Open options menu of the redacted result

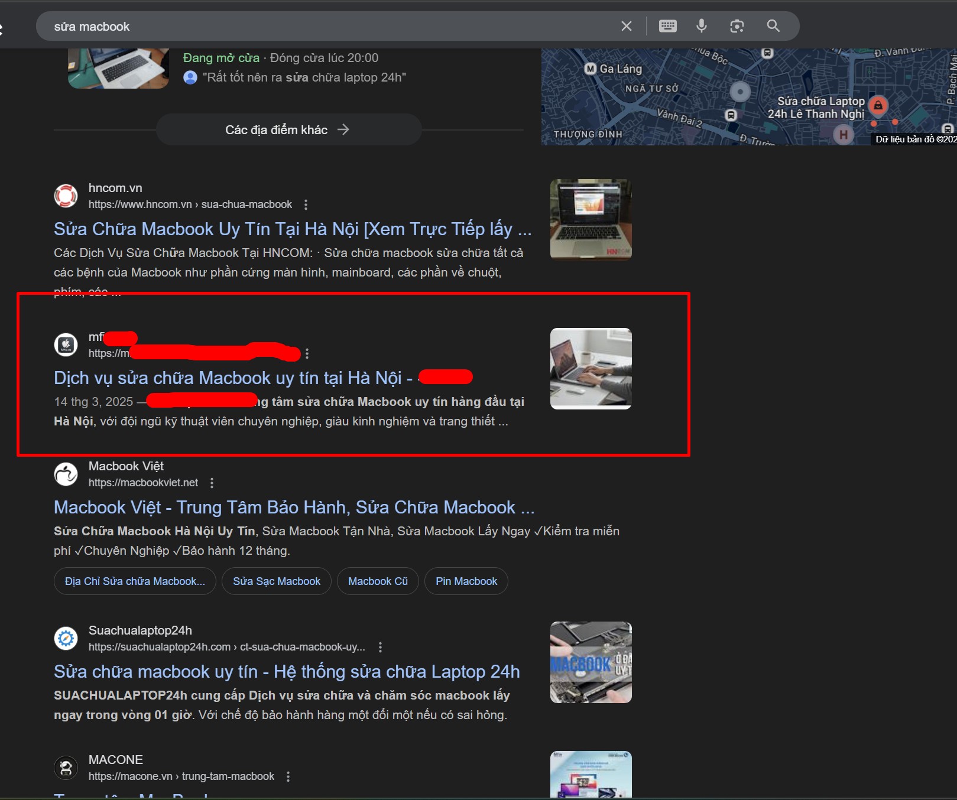[x=307, y=353]
